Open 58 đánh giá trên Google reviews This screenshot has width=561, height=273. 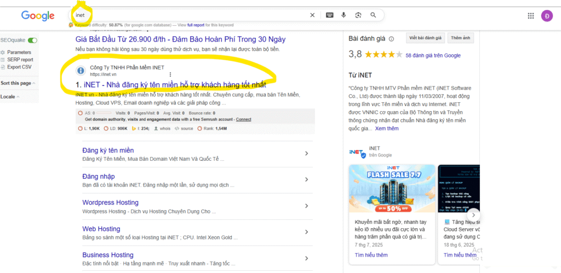(x=433, y=55)
